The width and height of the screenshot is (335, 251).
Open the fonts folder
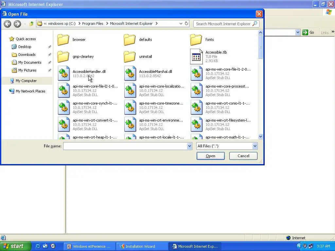coord(196,40)
